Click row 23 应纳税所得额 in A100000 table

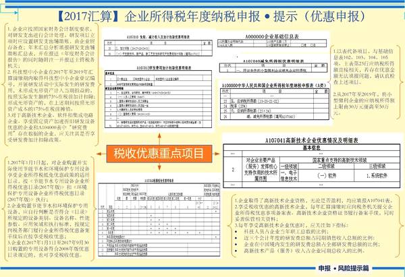(x=275, y=101)
